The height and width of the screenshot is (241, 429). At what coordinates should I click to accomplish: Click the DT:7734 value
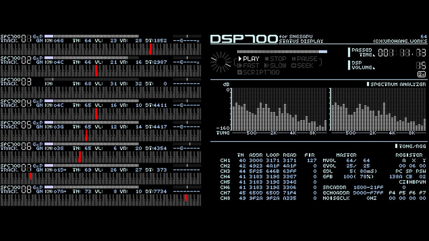(156, 191)
